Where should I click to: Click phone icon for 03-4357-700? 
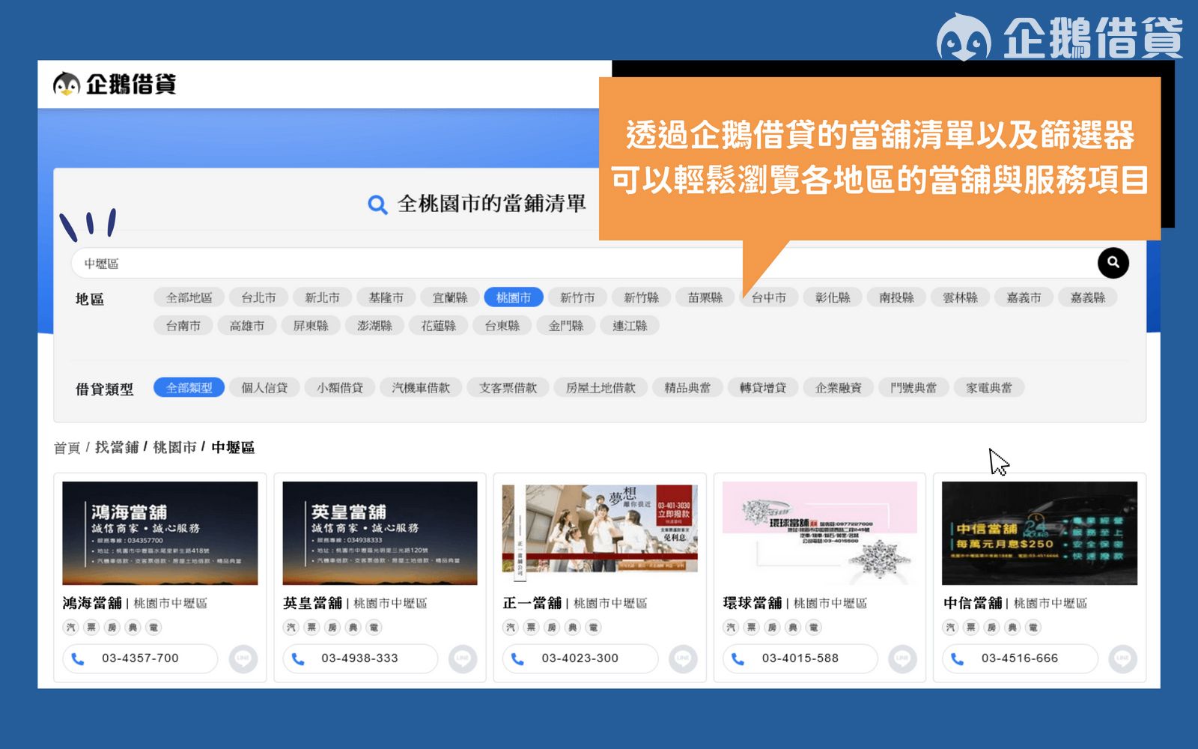tap(78, 658)
